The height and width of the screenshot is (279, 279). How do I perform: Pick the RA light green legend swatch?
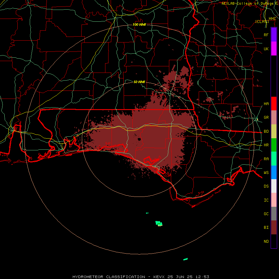pos(274,159)
